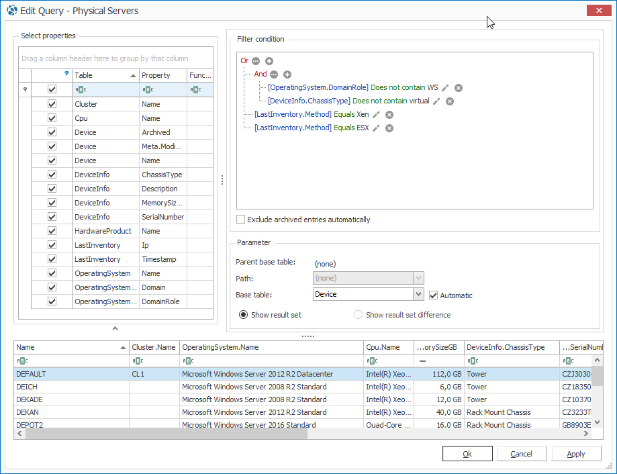Click the And group operator label

pos(260,74)
